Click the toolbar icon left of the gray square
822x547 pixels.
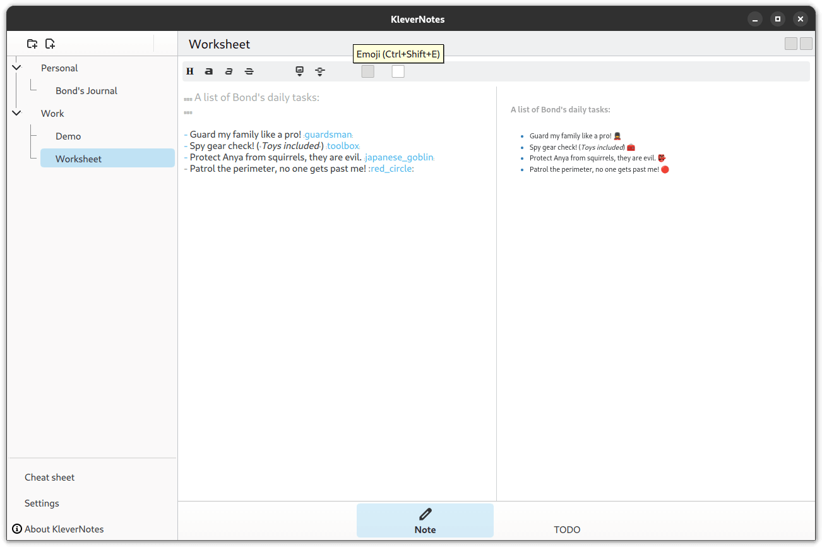(320, 71)
